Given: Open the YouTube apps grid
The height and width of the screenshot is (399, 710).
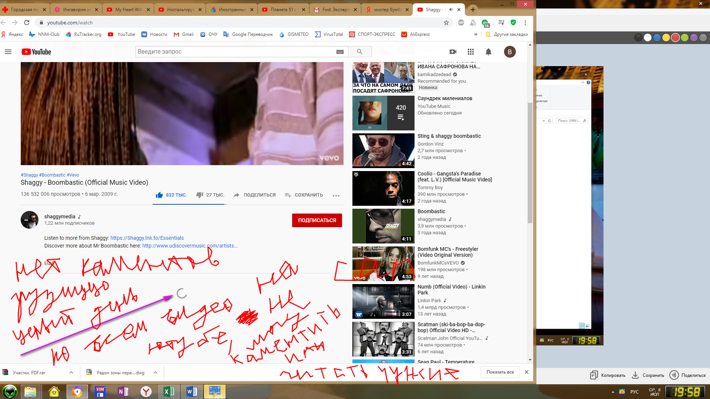Looking at the screenshot, I should (x=470, y=52).
